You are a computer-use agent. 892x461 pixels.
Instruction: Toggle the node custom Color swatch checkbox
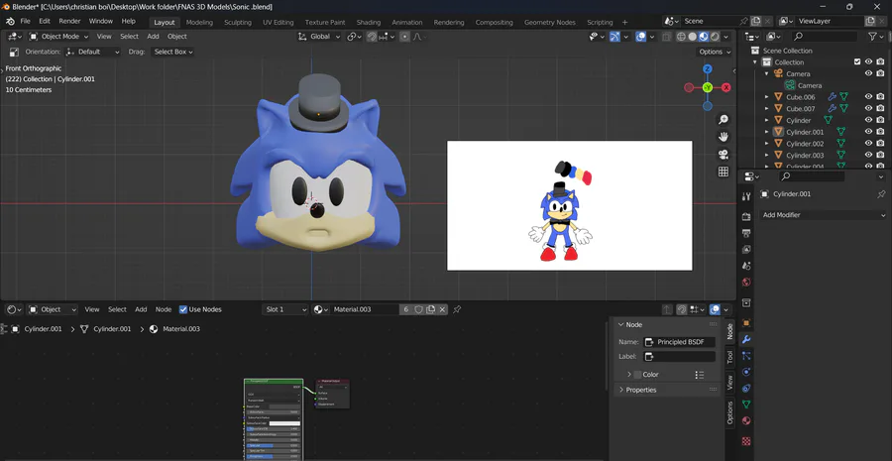click(637, 375)
